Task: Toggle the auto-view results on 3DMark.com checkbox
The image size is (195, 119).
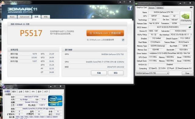Action: (123, 40)
